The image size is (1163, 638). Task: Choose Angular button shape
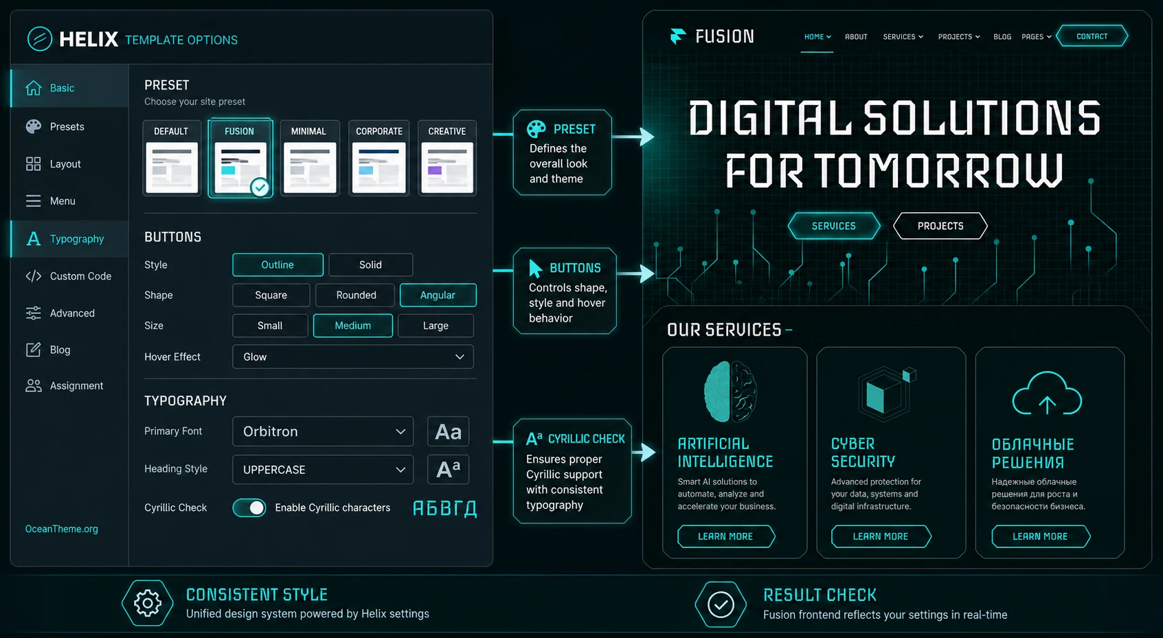[438, 295]
